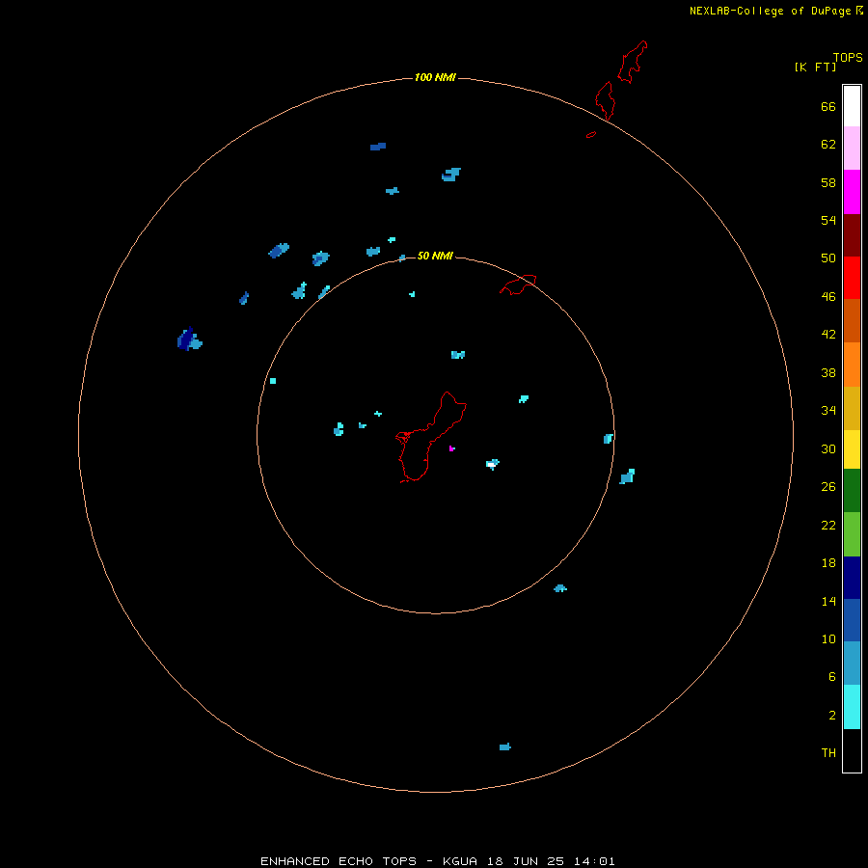Click the 14 legend value
Viewport: 868px width, 868px height.
click(x=828, y=601)
